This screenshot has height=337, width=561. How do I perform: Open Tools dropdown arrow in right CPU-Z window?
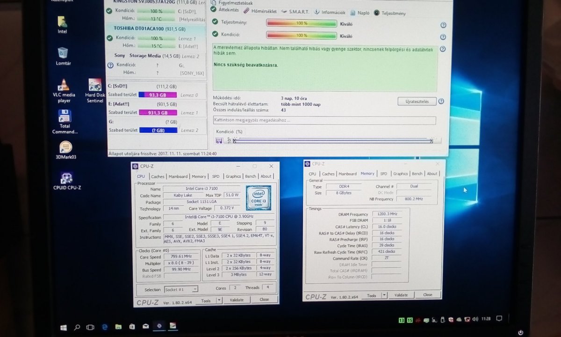click(384, 295)
